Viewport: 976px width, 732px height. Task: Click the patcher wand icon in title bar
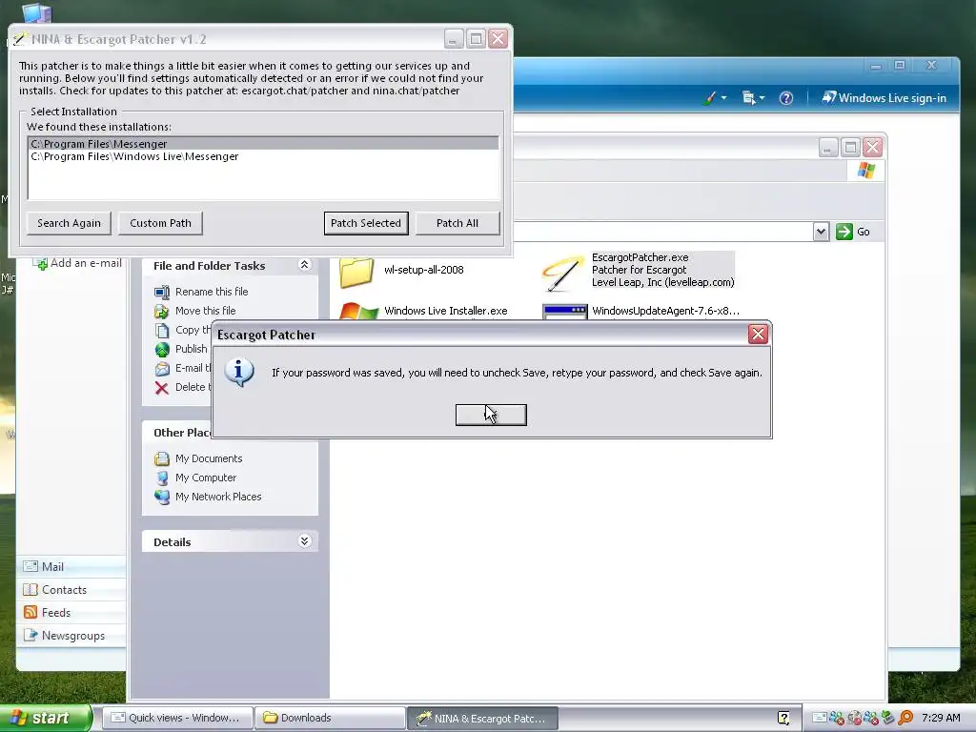(x=21, y=38)
